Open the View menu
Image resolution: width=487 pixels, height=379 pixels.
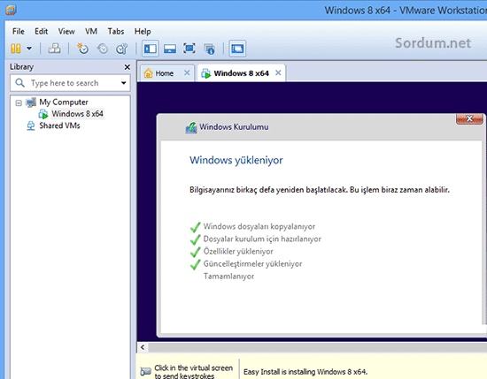pyautogui.click(x=66, y=32)
